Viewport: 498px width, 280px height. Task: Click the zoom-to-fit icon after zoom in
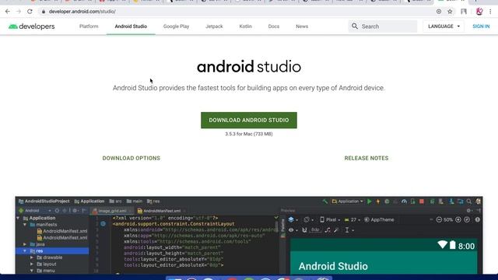coord(467,219)
